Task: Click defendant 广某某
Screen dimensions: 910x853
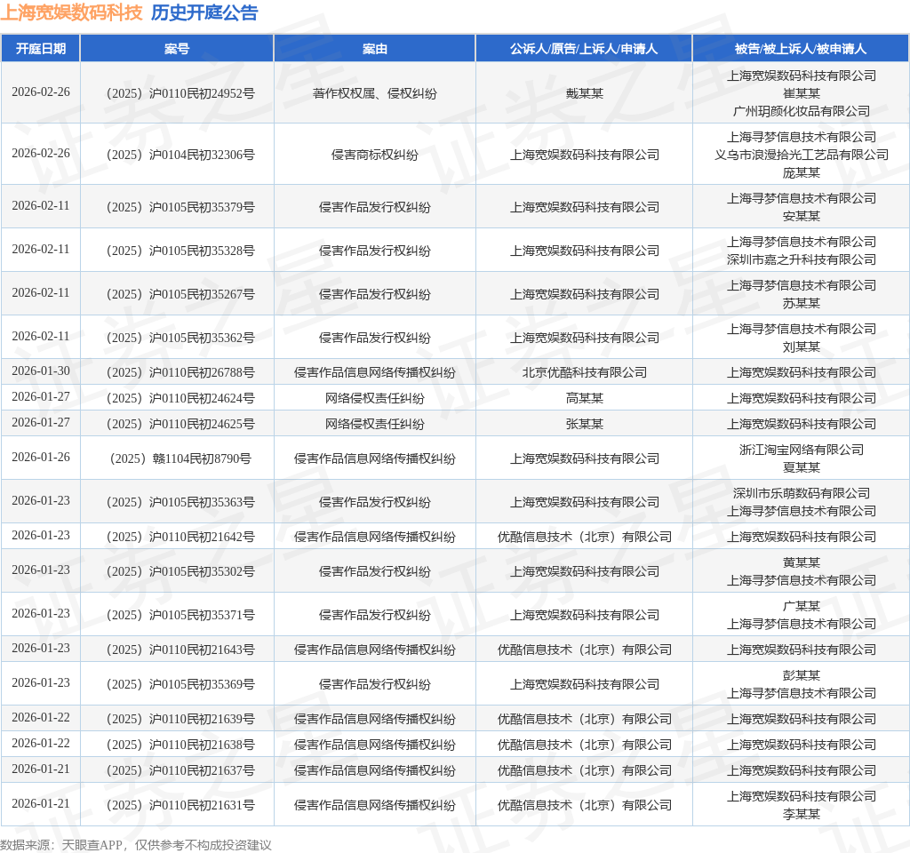Action: coord(802,606)
